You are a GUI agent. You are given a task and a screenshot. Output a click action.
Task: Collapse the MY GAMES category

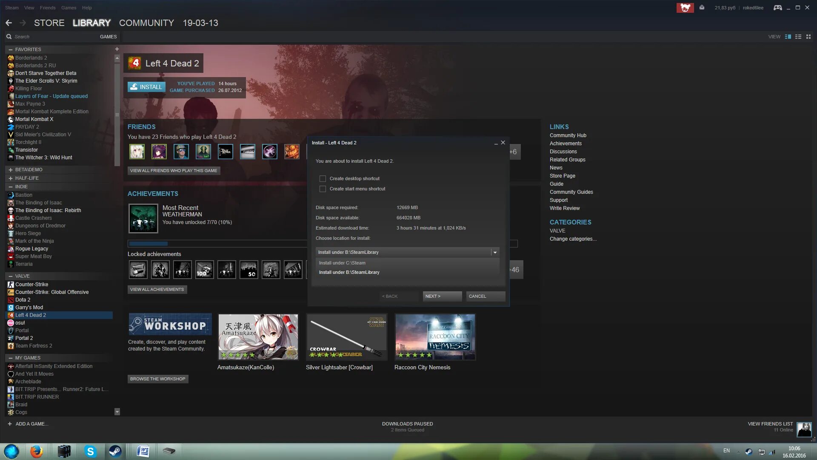[x=11, y=358]
